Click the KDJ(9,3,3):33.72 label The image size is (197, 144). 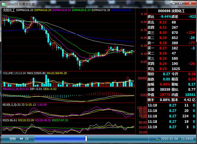(14, 105)
